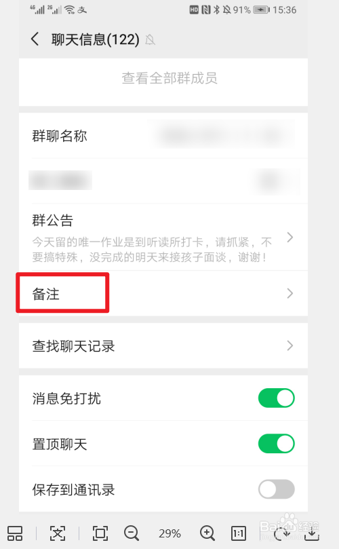Disable the 置顶聊天 switch
Image resolution: width=339 pixels, height=549 pixels.
pyautogui.click(x=277, y=444)
